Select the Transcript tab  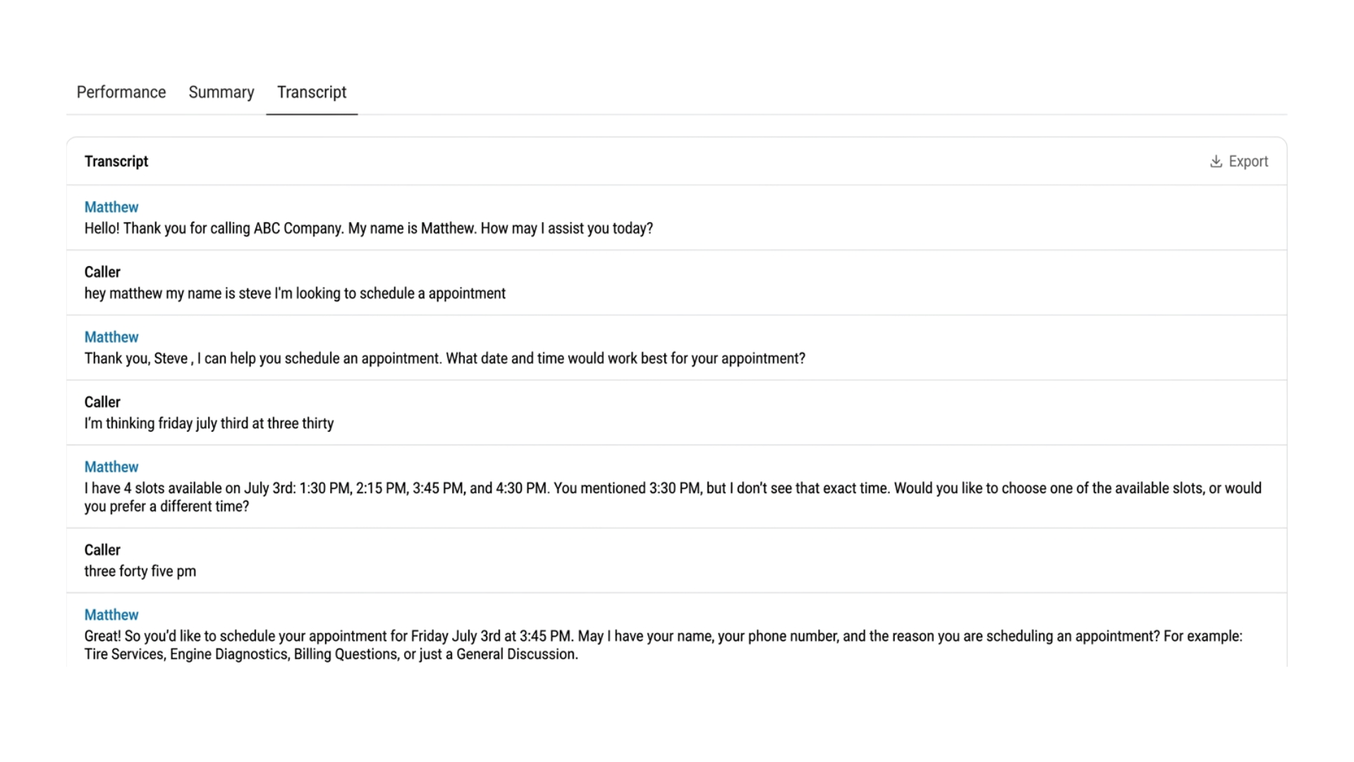[x=312, y=92]
